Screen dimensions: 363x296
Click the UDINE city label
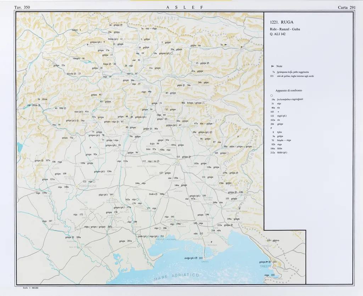point(176,165)
